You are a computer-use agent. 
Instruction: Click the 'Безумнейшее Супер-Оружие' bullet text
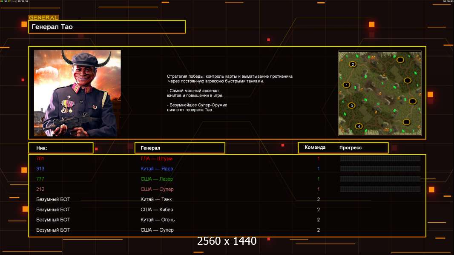click(x=197, y=108)
